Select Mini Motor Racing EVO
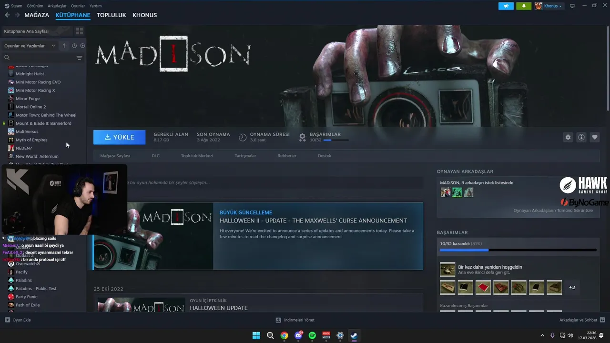 point(38,82)
